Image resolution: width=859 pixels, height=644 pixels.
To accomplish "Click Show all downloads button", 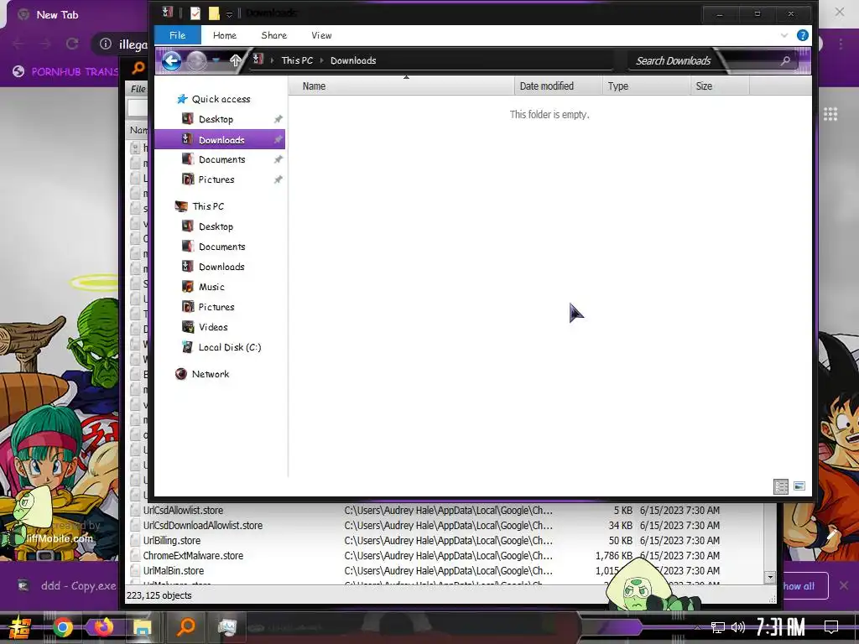I will (804, 586).
